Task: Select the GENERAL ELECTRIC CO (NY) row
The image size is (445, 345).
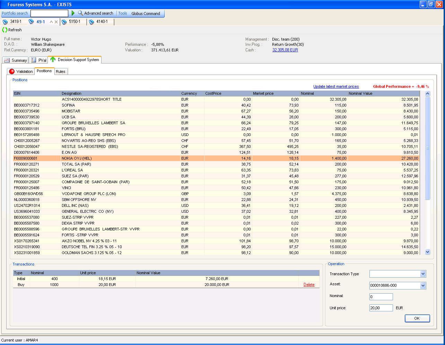Action: (x=216, y=211)
